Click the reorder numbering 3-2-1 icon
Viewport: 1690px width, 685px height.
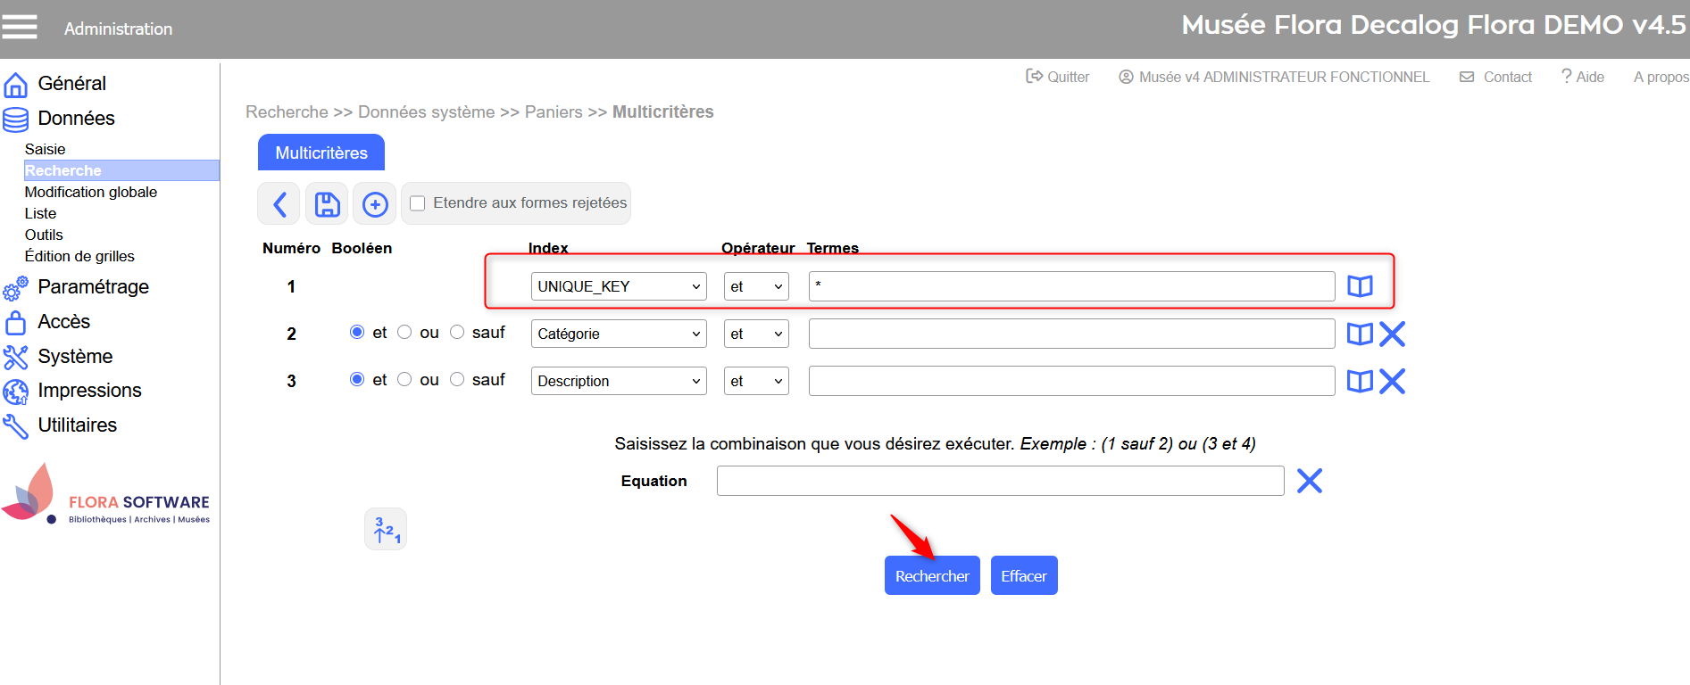click(x=386, y=530)
